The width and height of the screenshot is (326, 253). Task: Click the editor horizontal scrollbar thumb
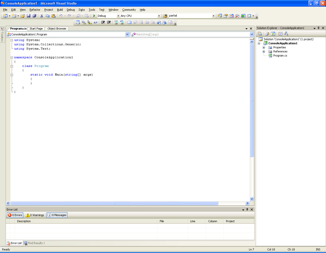pos(114,203)
